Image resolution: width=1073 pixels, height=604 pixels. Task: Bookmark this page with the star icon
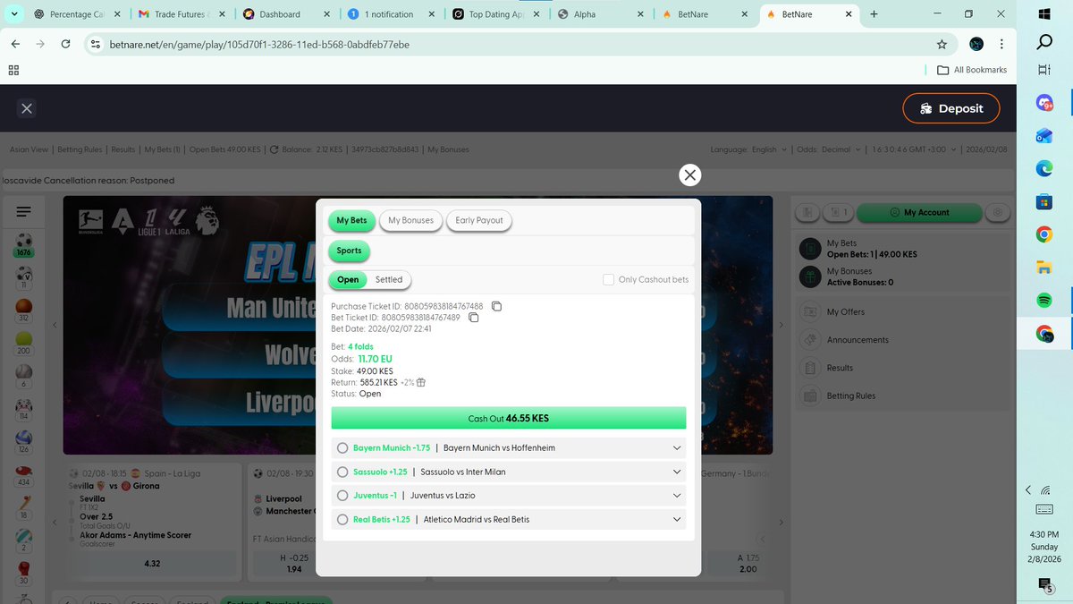(942, 44)
